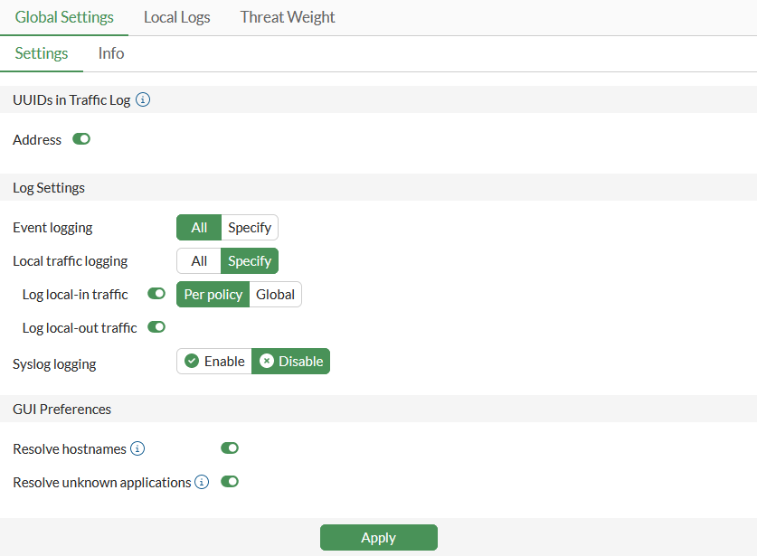757x556 pixels.
Task: Click info icon next to Resolve unknown applications
Action: (x=203, y=483)
